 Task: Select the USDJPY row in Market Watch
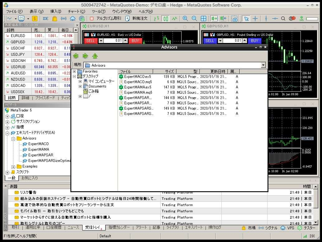tap(39, 55)
